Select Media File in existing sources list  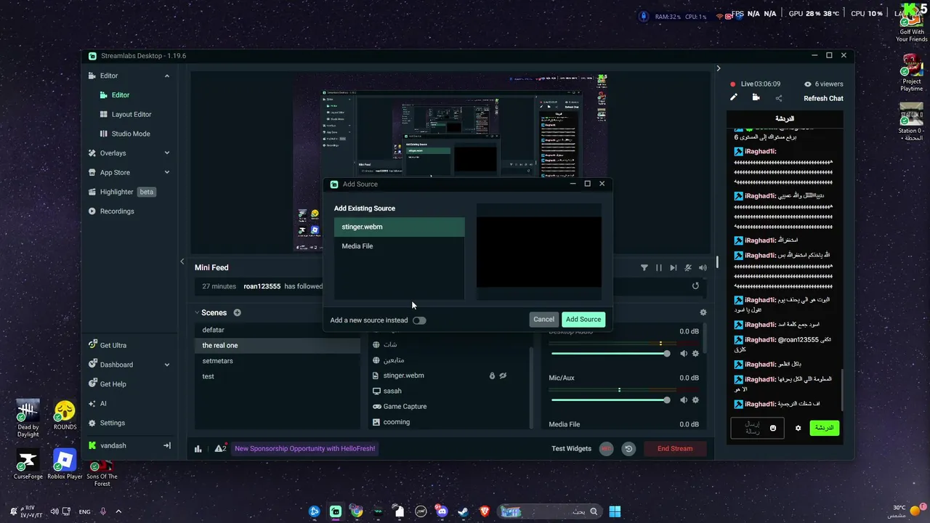(399, 246)
